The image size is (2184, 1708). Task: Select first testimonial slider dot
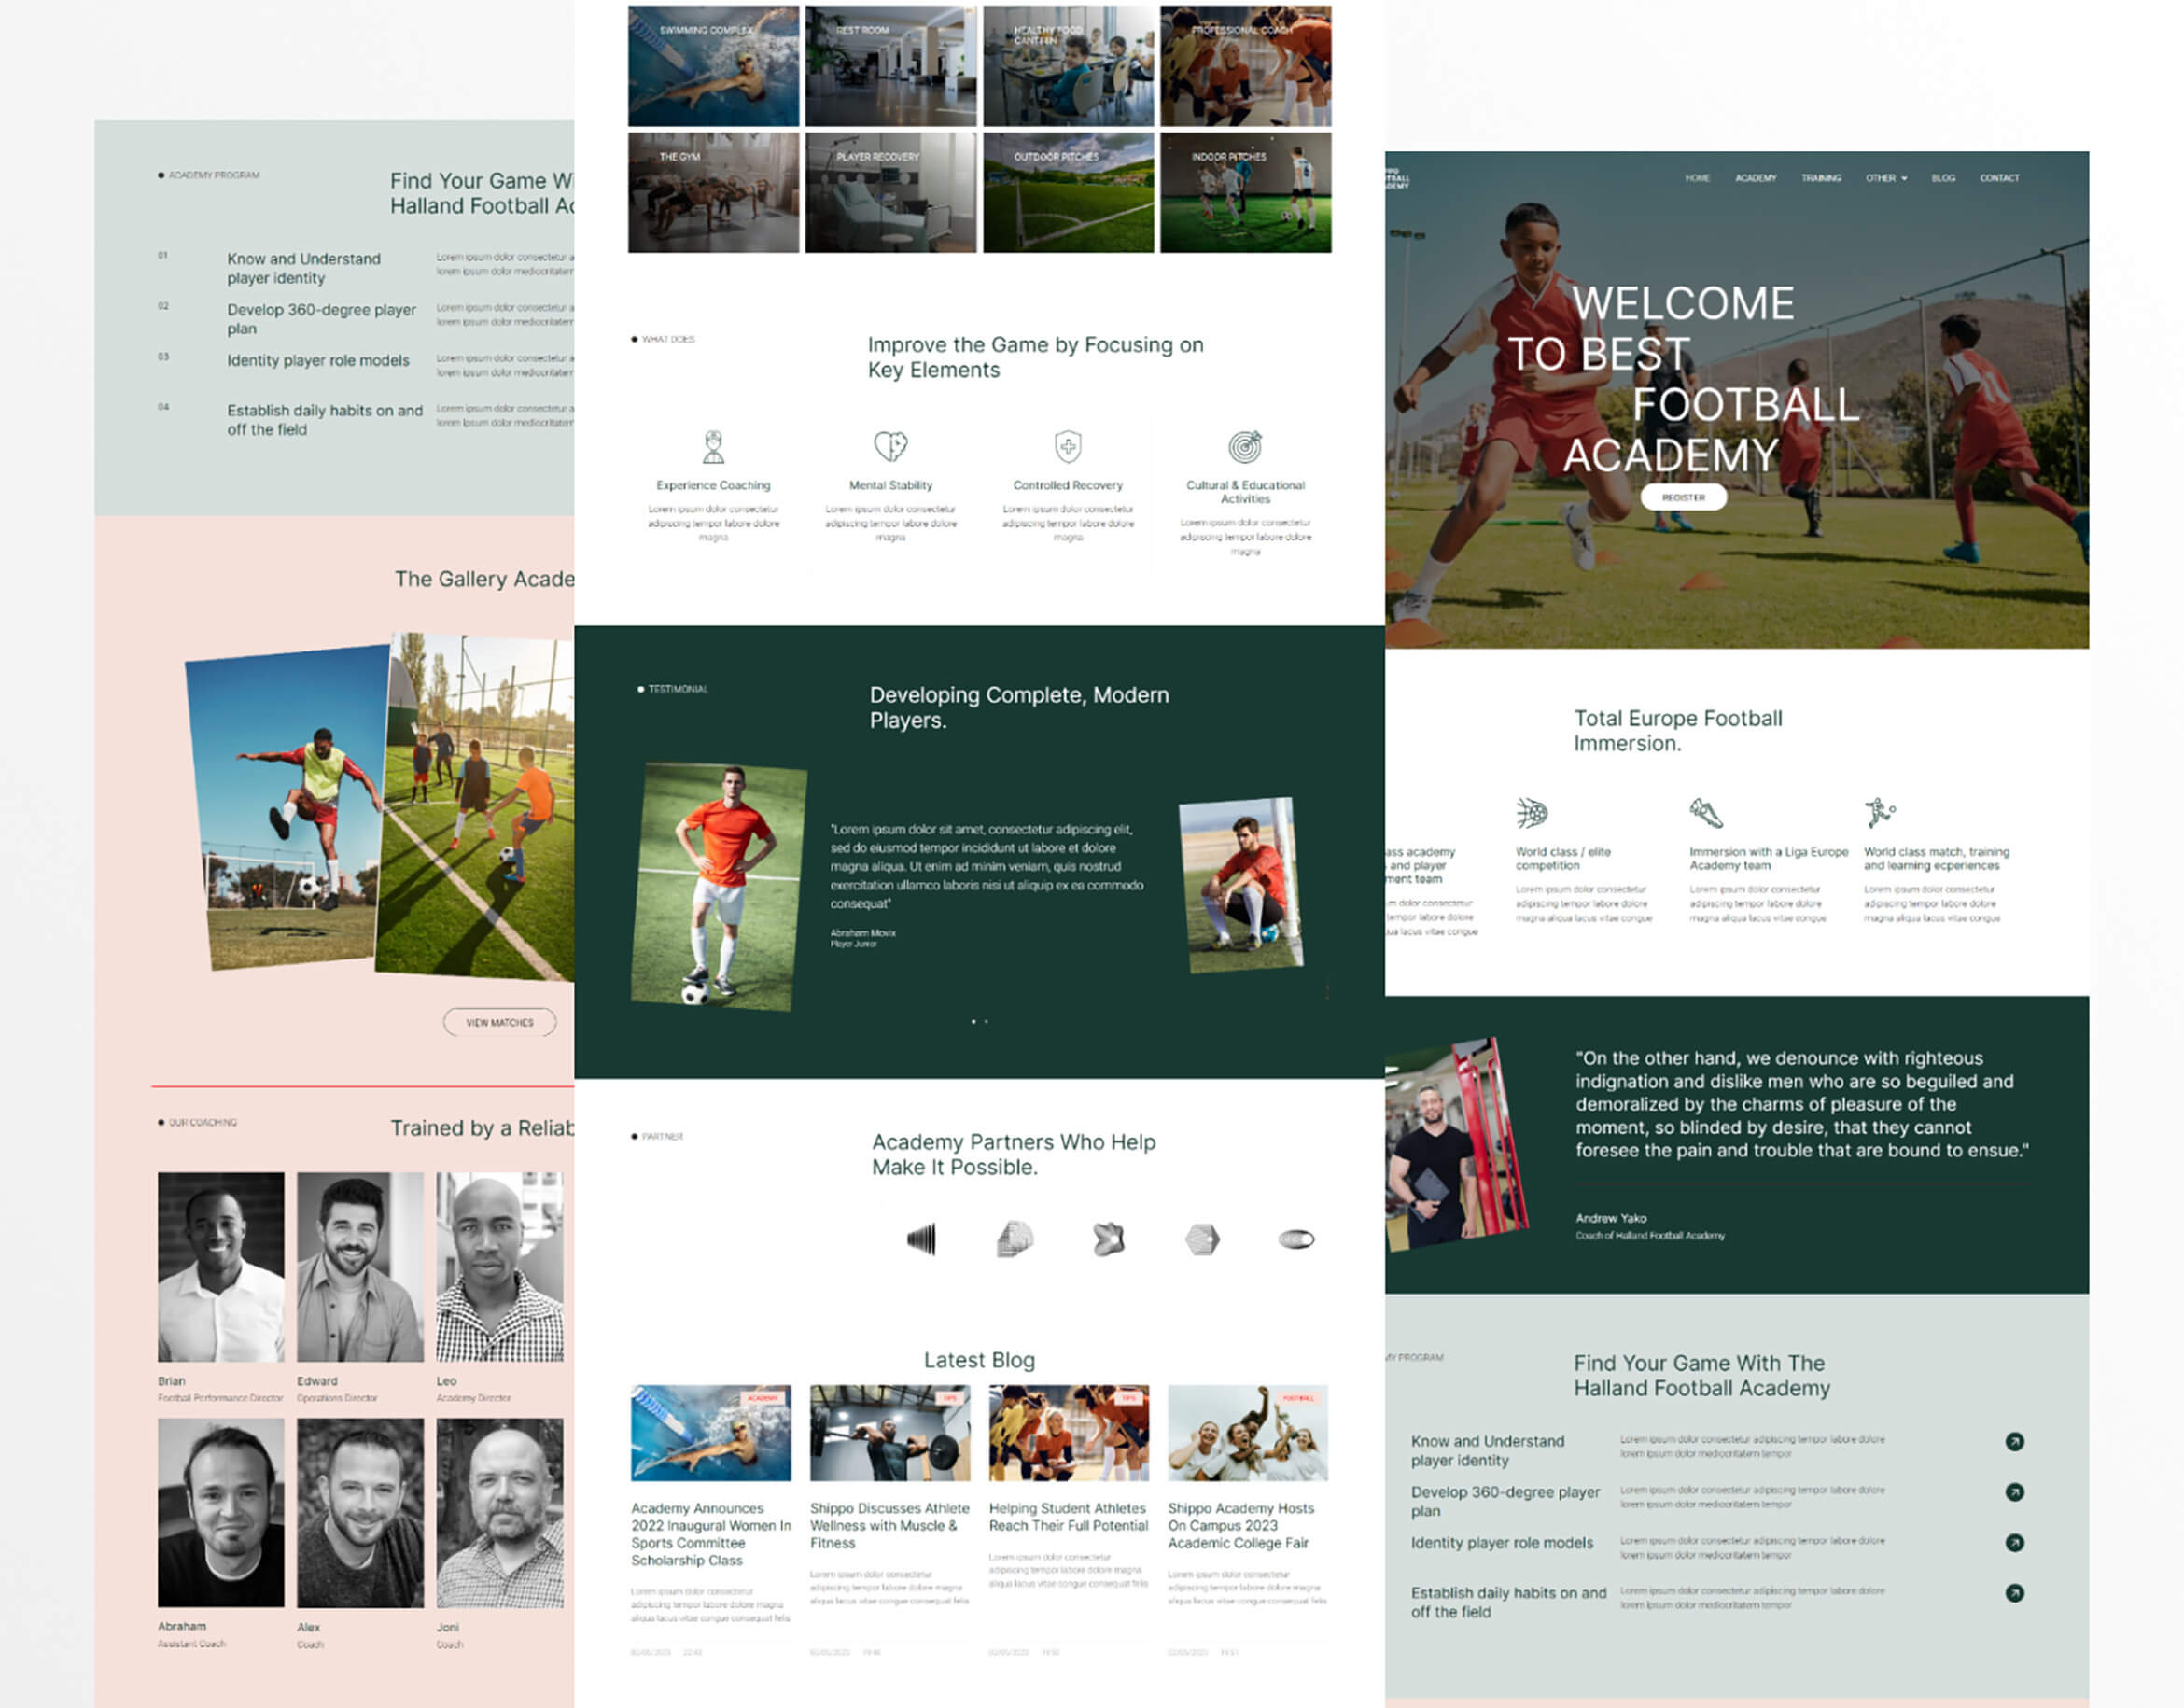[x=973, y=1021]
